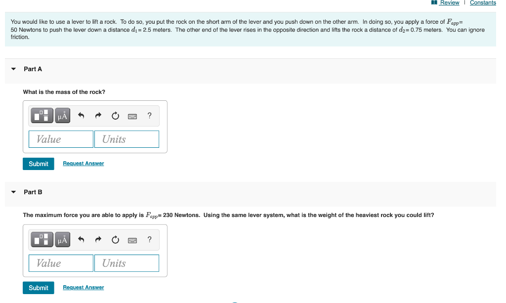Reset Part A's answer using the refresh icon
This screenshot has height=303, width=506.
tap(115, 115)
